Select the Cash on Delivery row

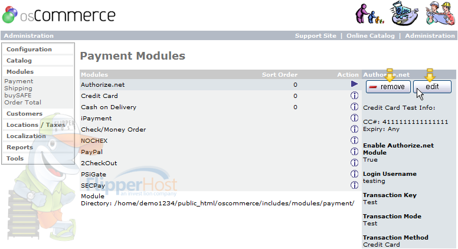pos(221,107)
